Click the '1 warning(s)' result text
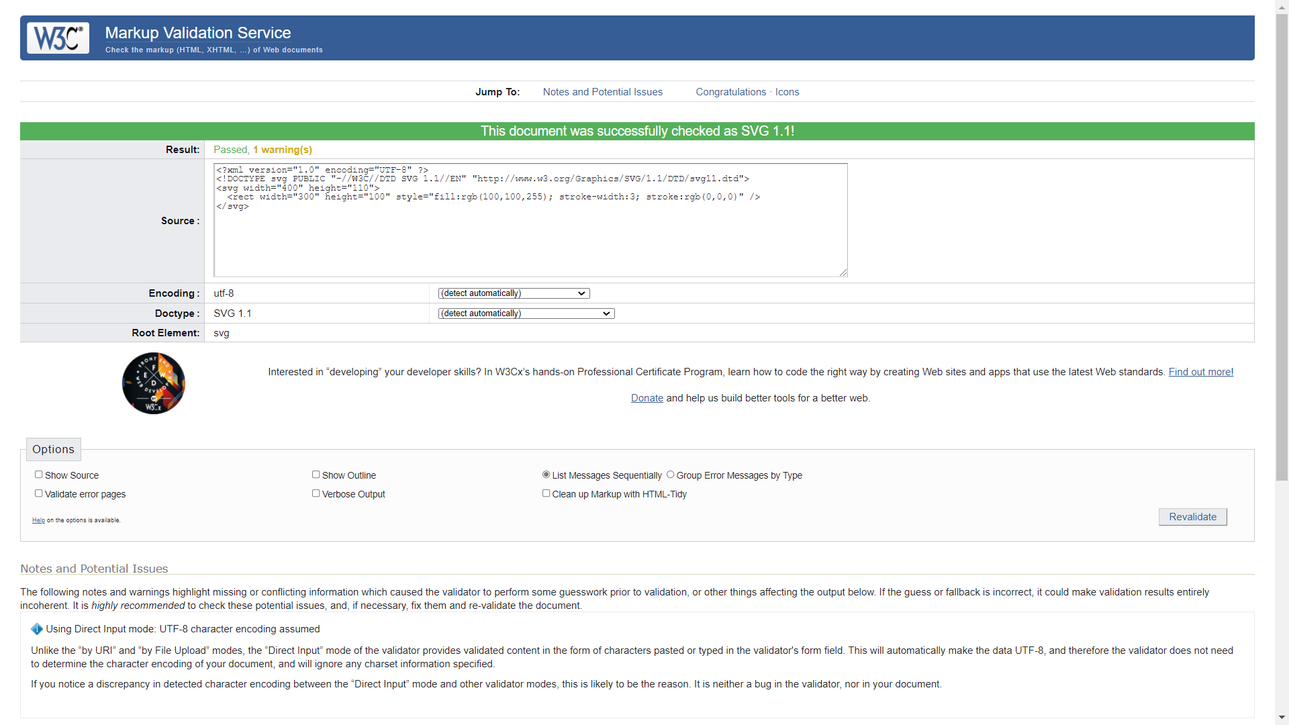Viewport: 1289px width, 725px height. (x=283, y=150)
